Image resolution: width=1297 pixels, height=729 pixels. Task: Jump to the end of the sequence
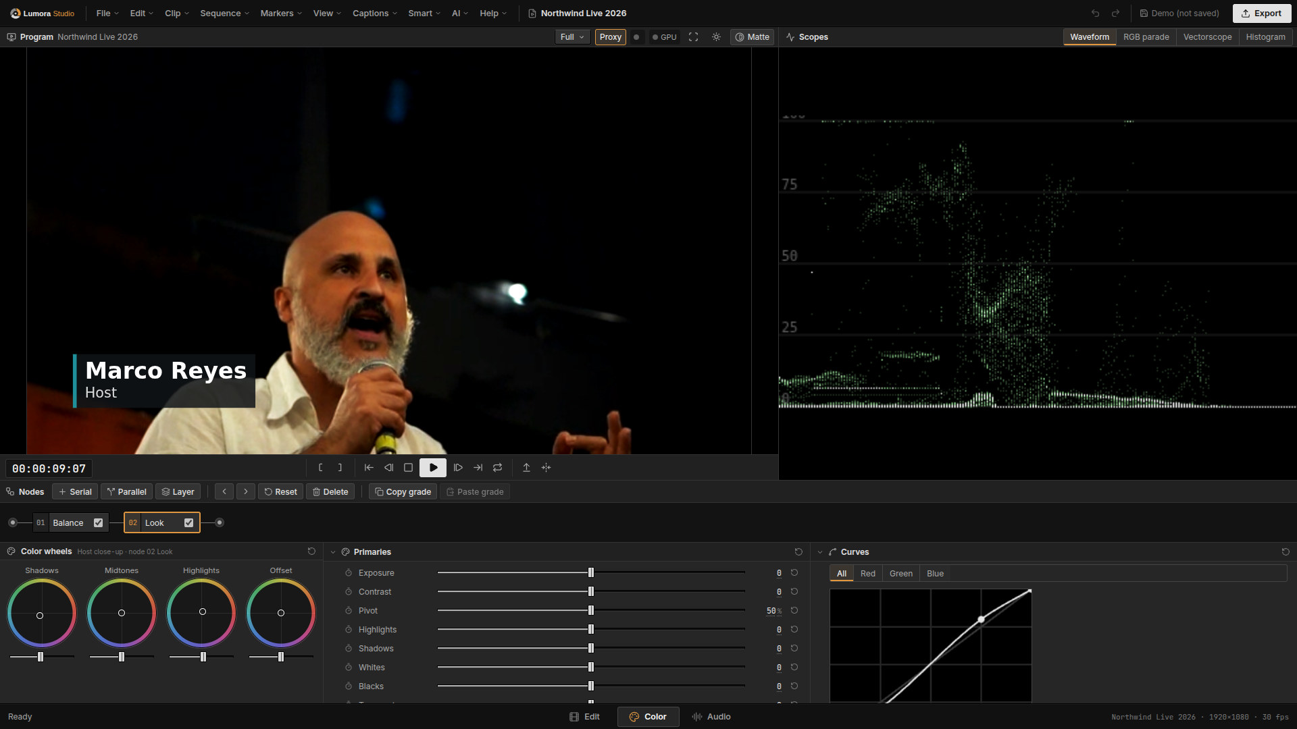tap(478, 467)
